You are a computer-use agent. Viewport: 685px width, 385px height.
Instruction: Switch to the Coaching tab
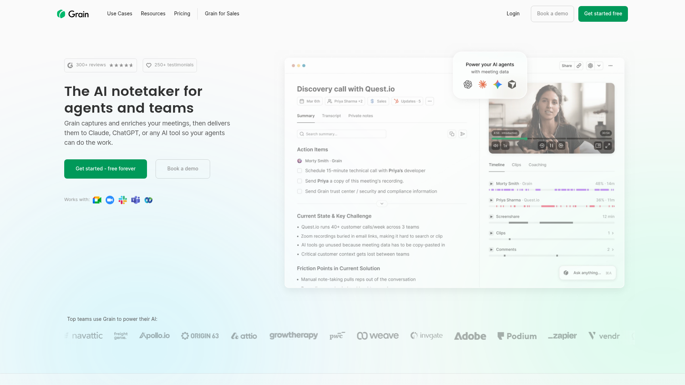537,165
